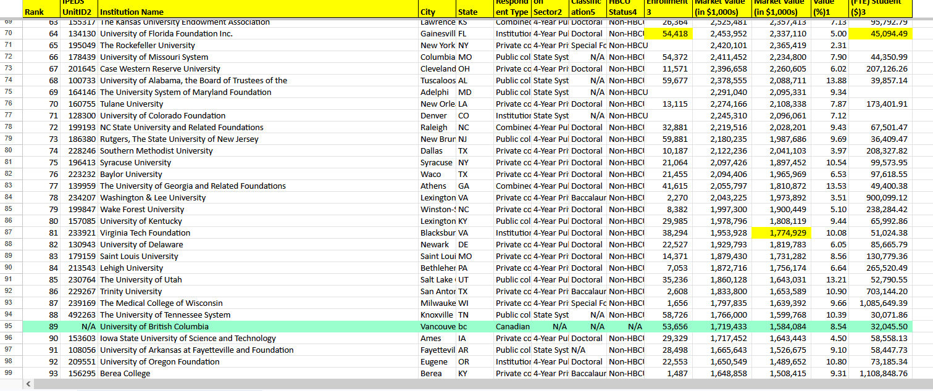933x391 pixels.
Task: Select Lehigh University cell
Action: pos(257,268)
